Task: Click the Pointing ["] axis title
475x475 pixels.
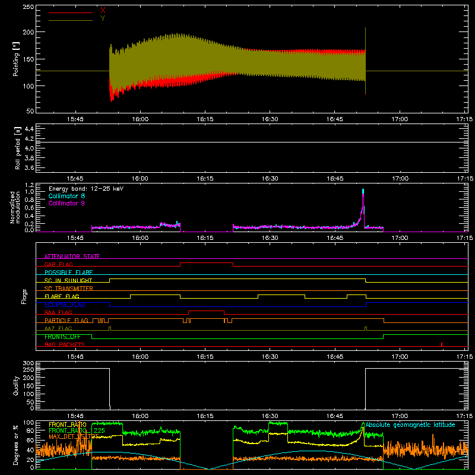Action: (x=16, y=59)
